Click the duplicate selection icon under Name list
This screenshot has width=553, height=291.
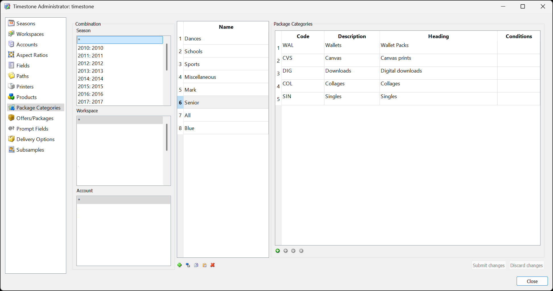tap(188, 265)
